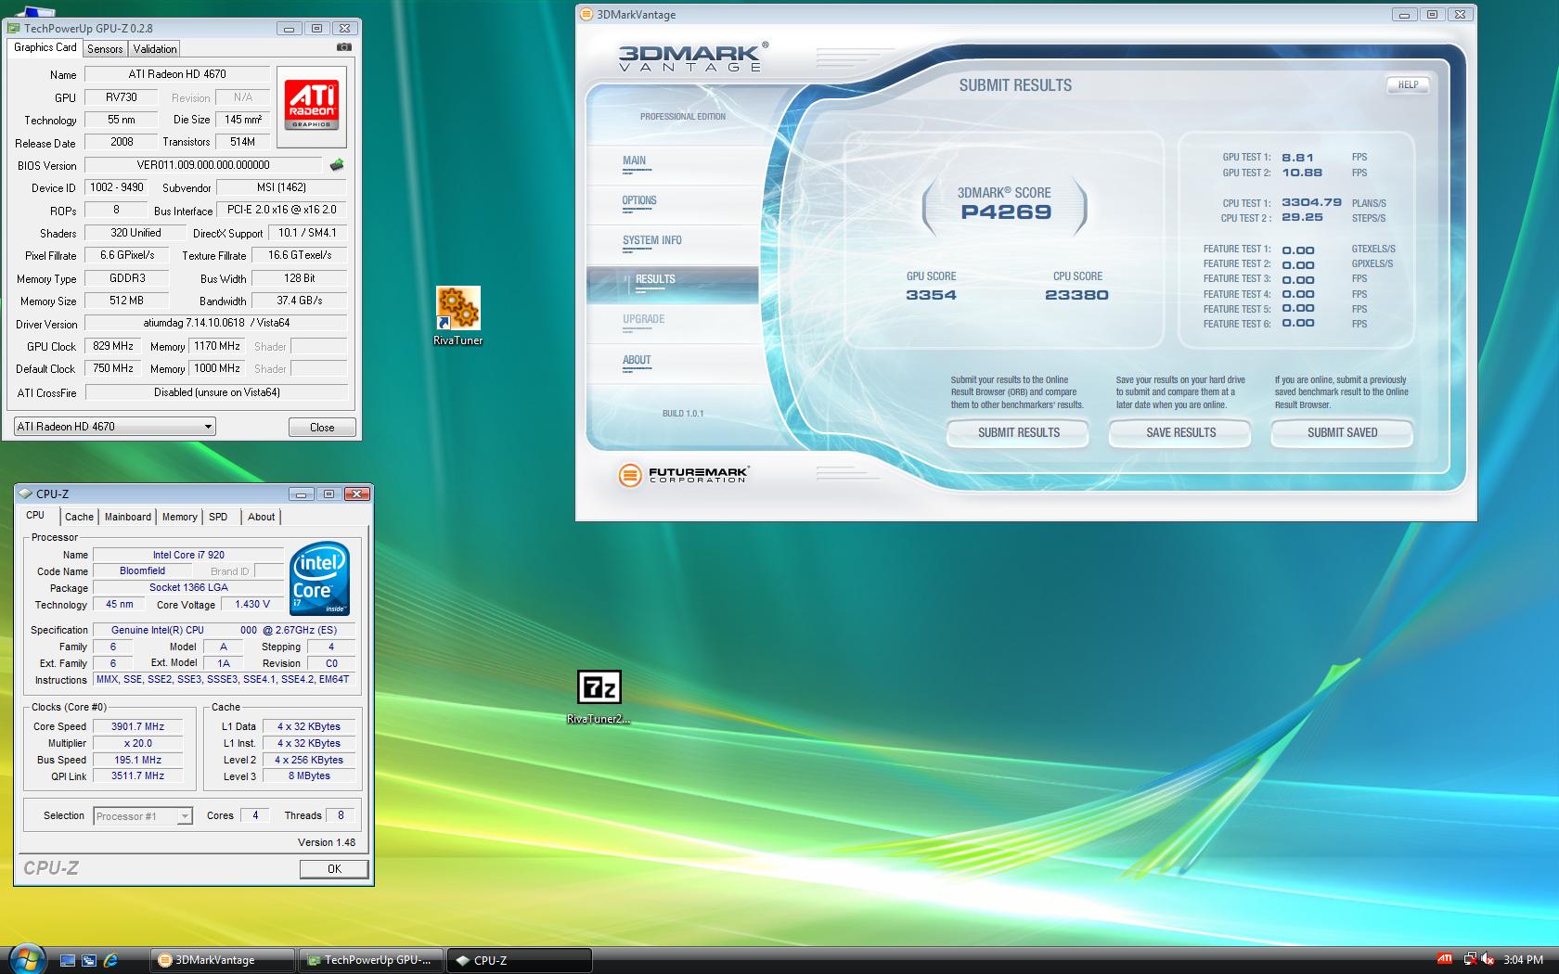Viewport: 1559px width, 974px height.
Task: Click the Memory Type GDDR3 field
Action: [x=127, y=278]
